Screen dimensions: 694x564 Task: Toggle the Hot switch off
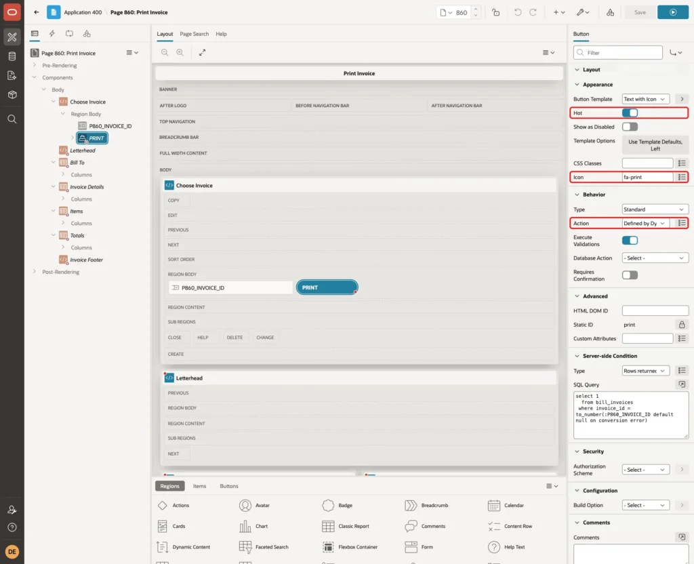630,113
